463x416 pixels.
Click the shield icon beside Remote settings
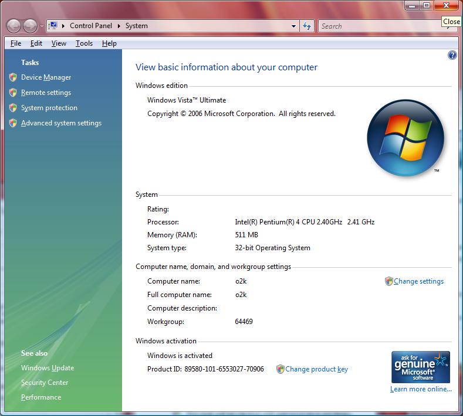13,93
